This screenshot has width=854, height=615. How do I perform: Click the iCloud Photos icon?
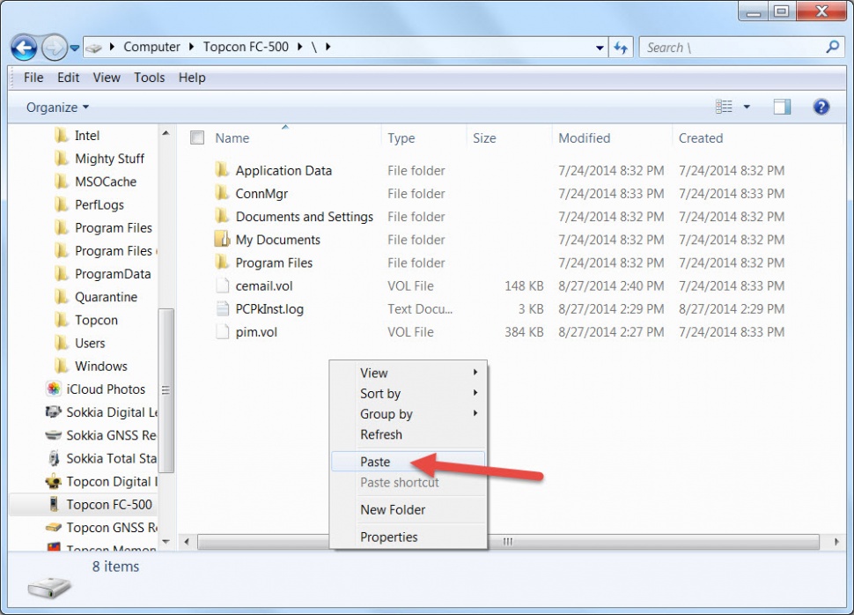click(54, 389)
